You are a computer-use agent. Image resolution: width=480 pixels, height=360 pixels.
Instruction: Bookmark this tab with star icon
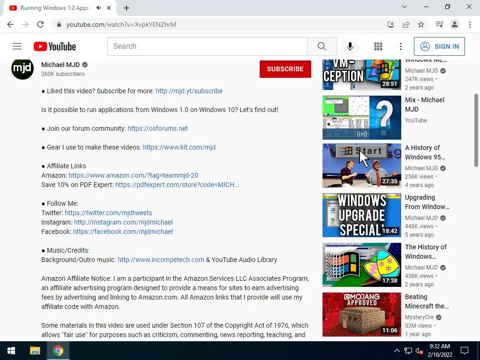click(x=421, y=24)
